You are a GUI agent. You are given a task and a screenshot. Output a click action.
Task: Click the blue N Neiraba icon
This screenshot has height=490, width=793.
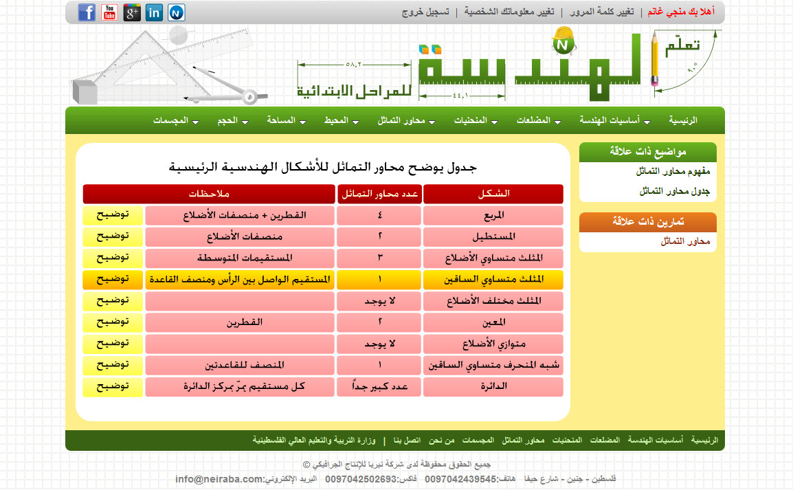(177, 12)
